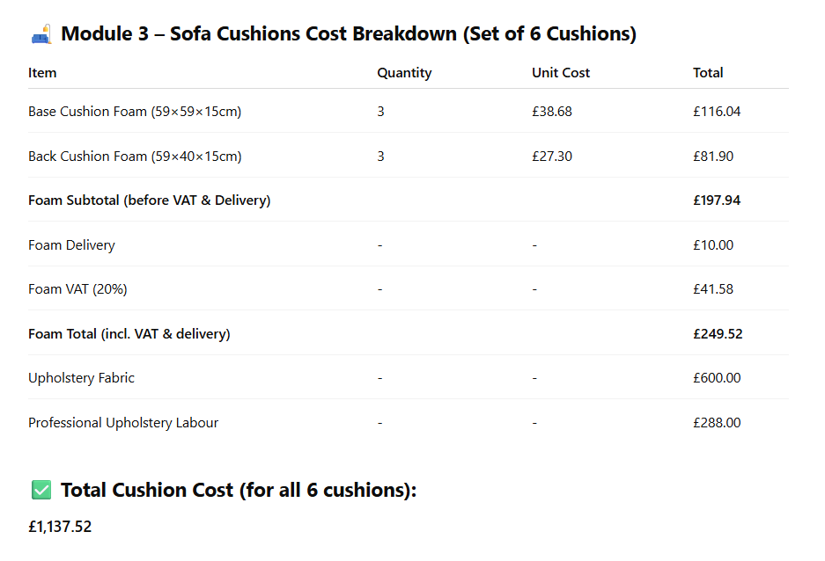This screenshot has height=561, width=825.
Task: Click the sofa emoji icon in heading
Action: coord(41,34)
